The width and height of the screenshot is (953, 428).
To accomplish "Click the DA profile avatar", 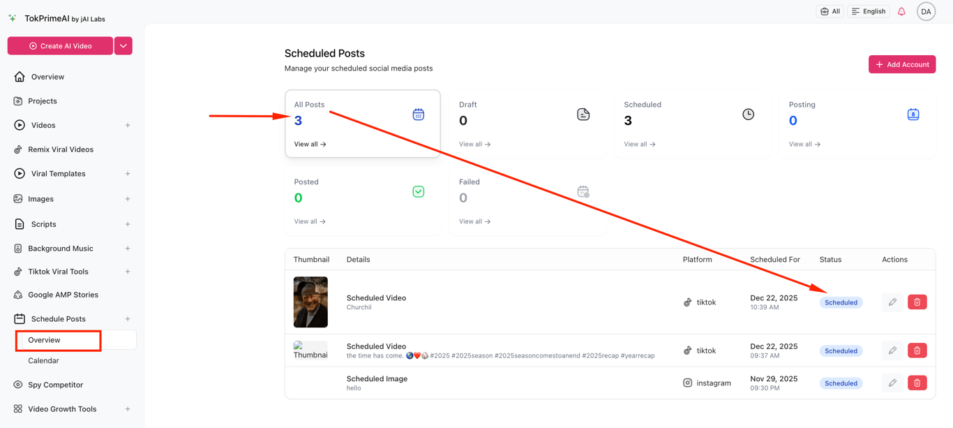I will 926,11.
